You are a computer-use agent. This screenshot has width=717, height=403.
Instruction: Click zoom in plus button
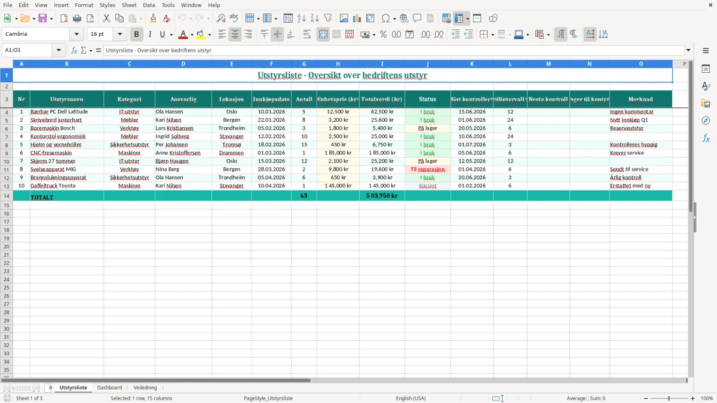tap(693, 398)
